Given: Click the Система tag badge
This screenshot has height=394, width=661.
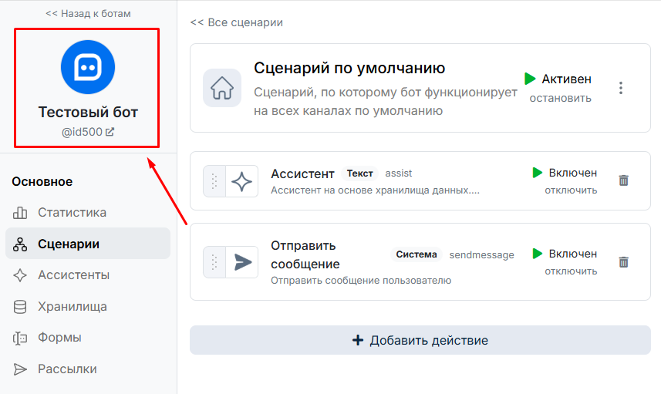Looking at the screenshot, I should (416, 254).
